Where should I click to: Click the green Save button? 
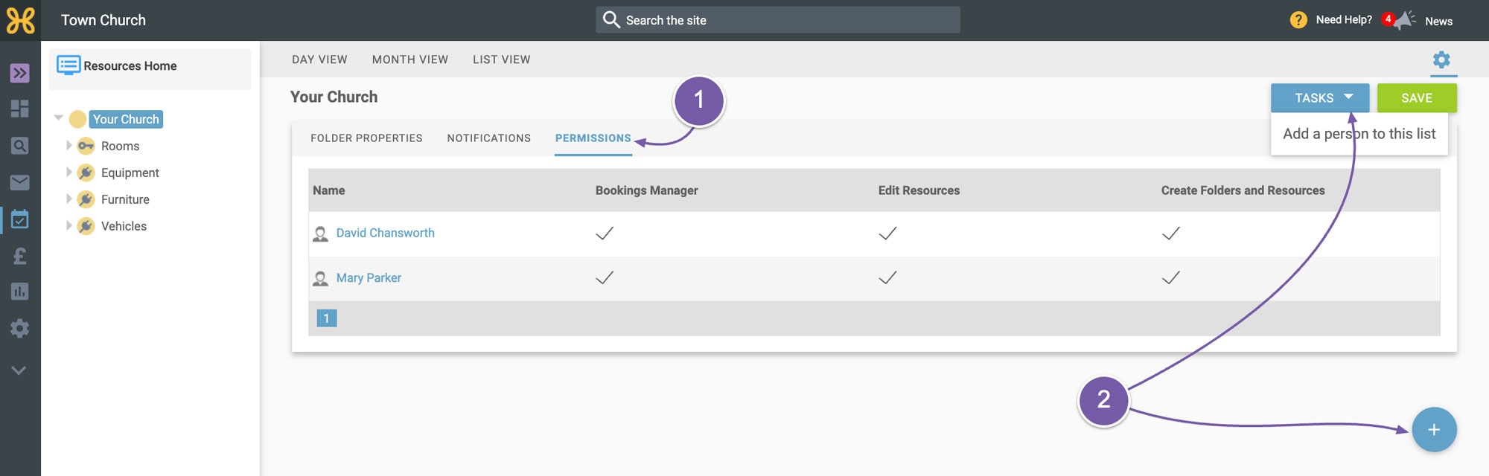pyautogui.click(x=1417, y=98)
